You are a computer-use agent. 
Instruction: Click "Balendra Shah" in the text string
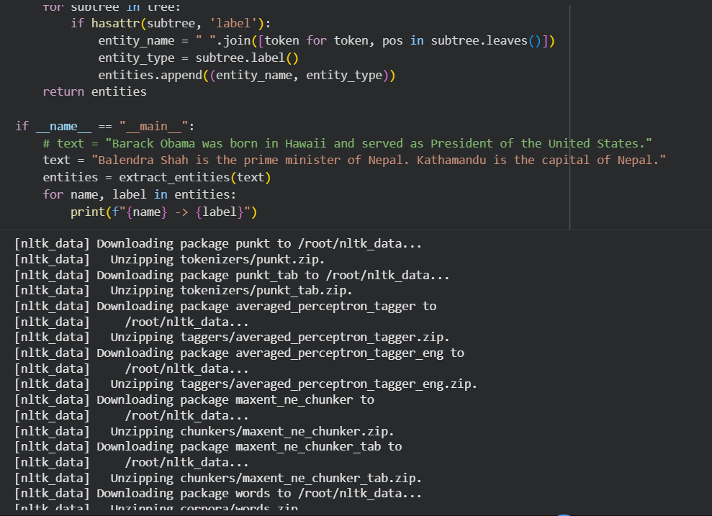143,160
